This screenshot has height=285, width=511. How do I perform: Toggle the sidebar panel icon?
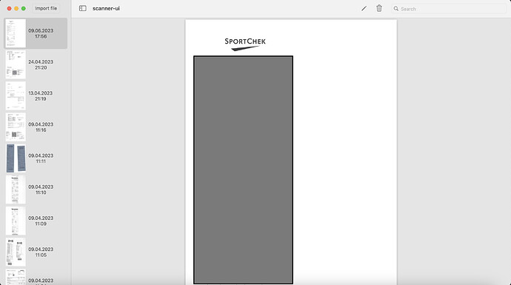point(83,8)
